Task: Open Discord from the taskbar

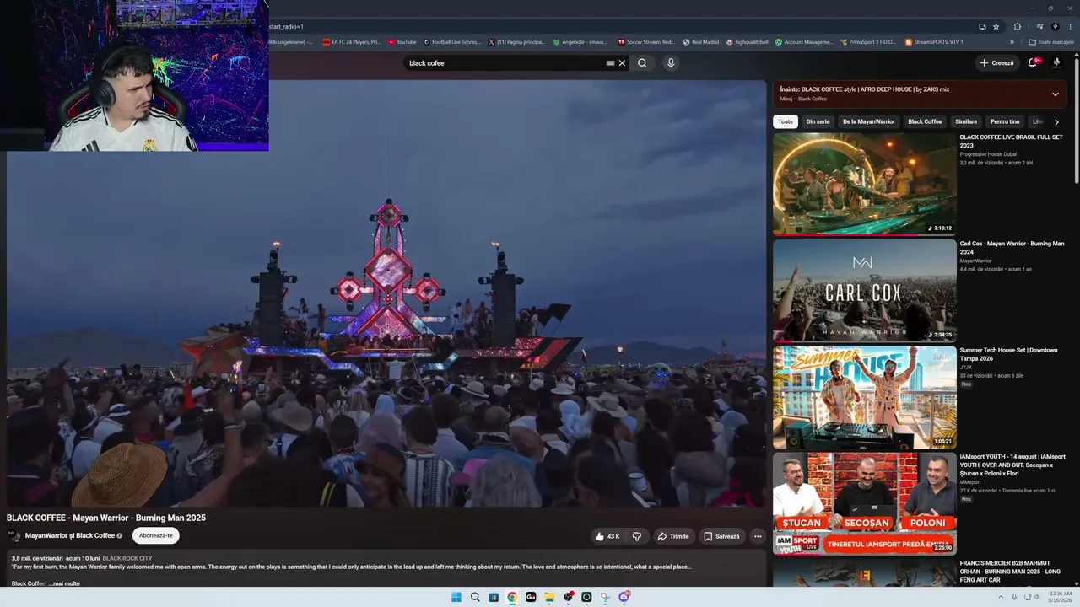Action: click(624, 597)
